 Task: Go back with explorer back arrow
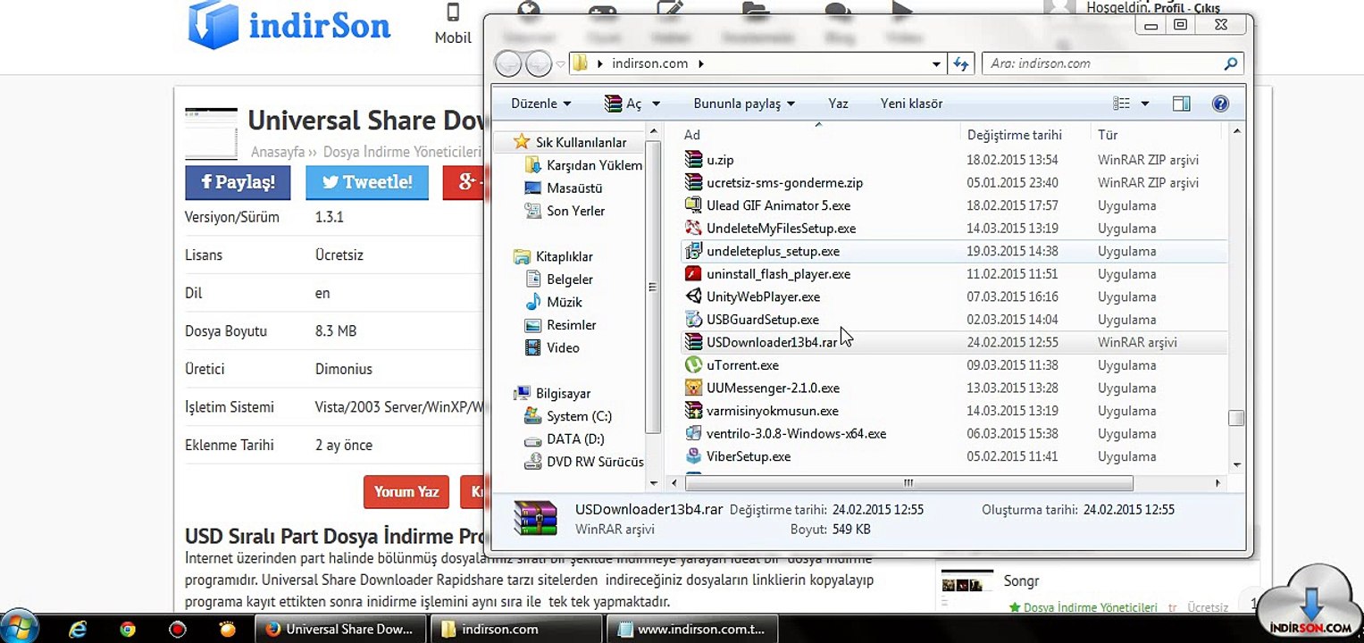coord(508,63)
